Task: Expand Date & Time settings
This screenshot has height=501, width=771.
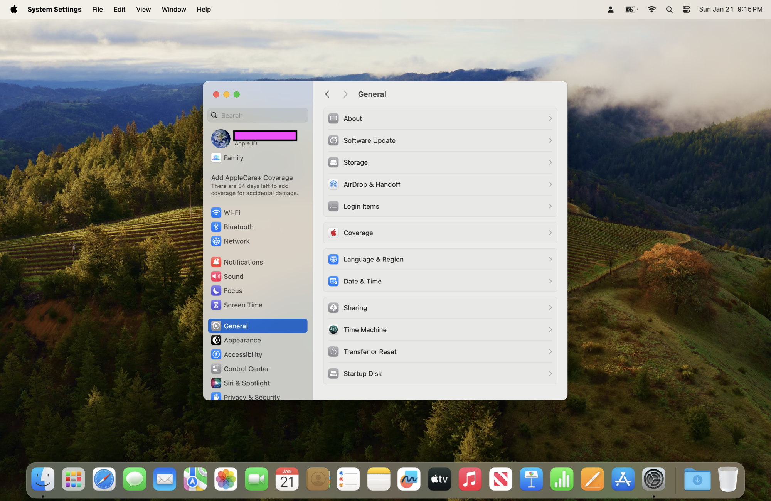Action: pos(440,281)
